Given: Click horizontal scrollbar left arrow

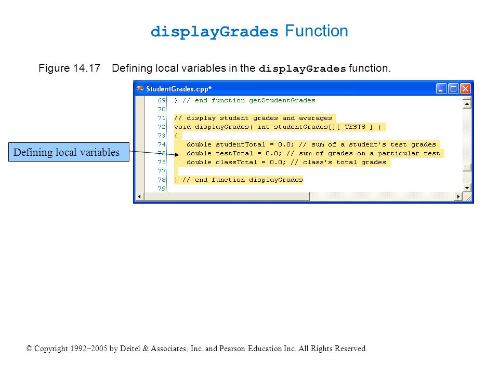Looking at the screenshot, I should click(x=139, y=196).
